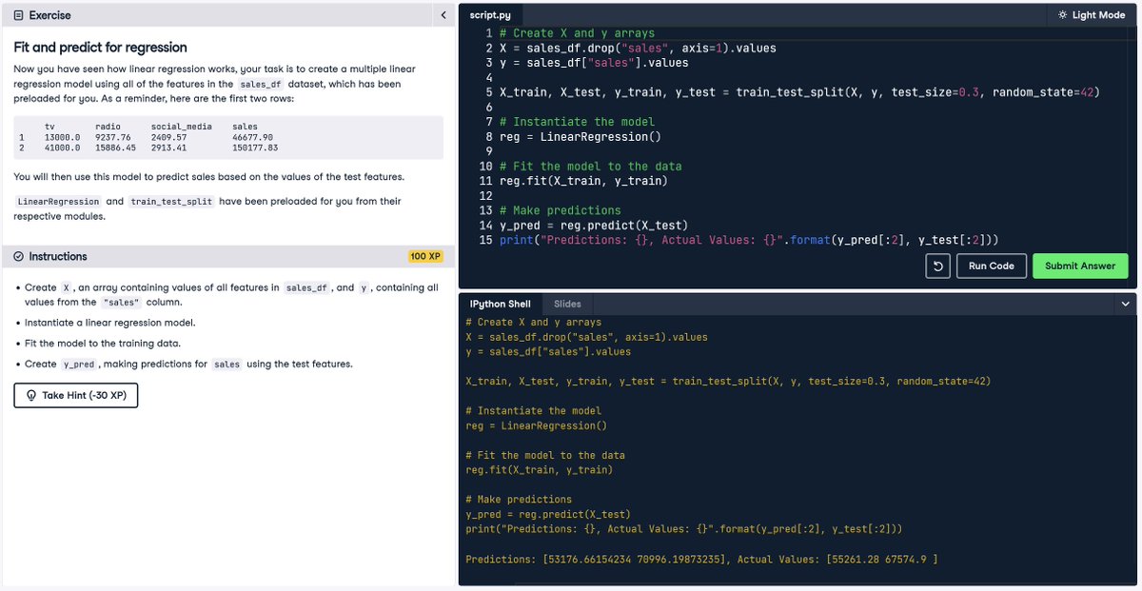Viewport: 1142px width, 591px height.
Task: Click the shell's LinearRegression() line
Action: (536, 425)
